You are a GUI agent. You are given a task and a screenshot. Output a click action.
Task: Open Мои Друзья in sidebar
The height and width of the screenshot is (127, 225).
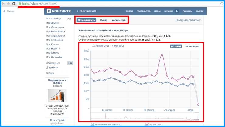[x=52, y=23]
